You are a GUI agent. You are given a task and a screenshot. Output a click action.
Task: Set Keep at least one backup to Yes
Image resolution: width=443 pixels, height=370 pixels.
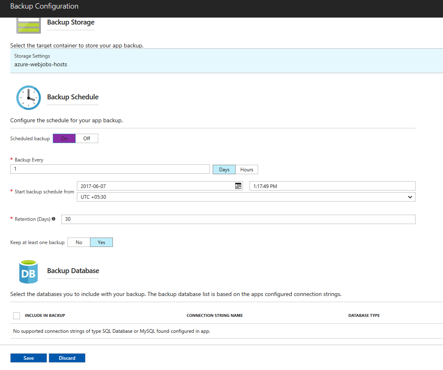(101, 242)
